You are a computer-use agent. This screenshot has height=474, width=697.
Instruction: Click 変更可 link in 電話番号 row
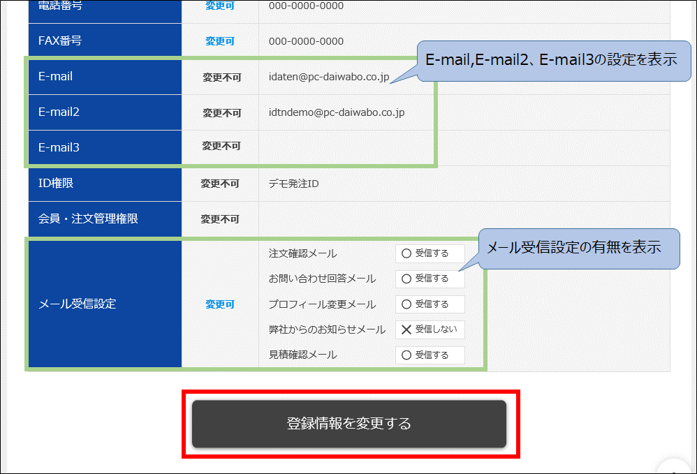click(x=219, y=6)
